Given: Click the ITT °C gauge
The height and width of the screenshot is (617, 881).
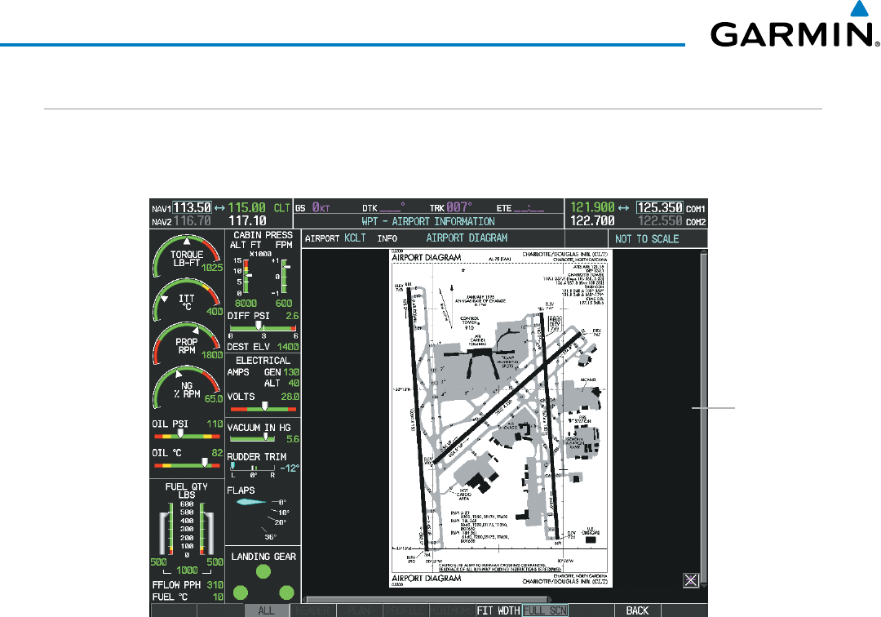Looking at the screenshot, I should [x=187, y=300].
